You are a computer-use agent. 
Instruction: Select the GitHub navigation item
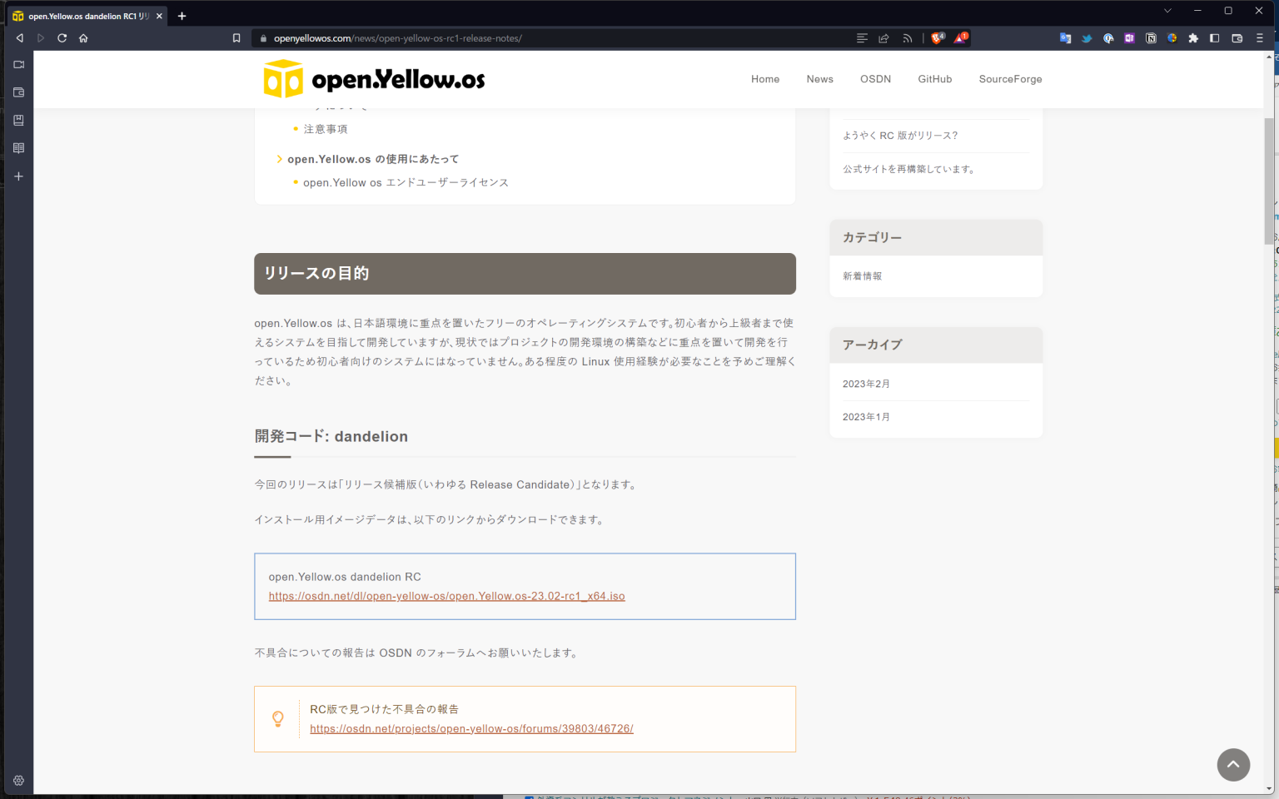[934, 79]
